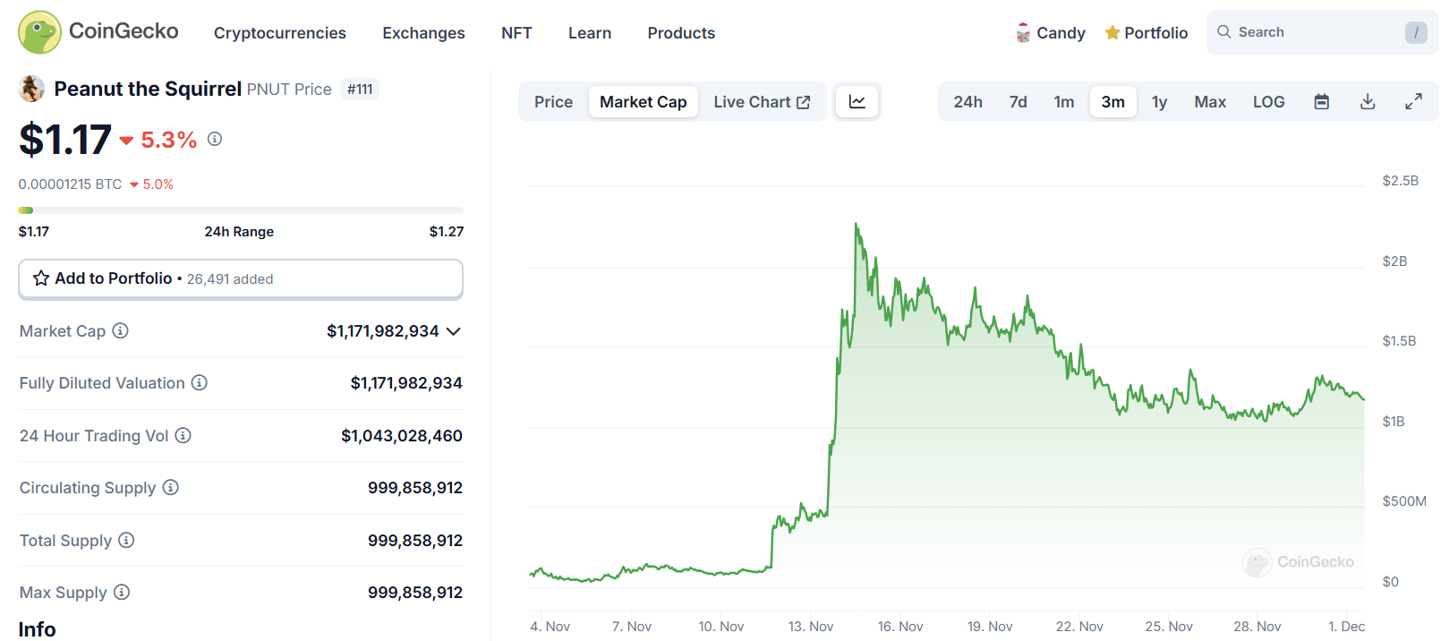Open the Candy link
The width and height of the screenshot is (1449, 641).
point(1051,33)
